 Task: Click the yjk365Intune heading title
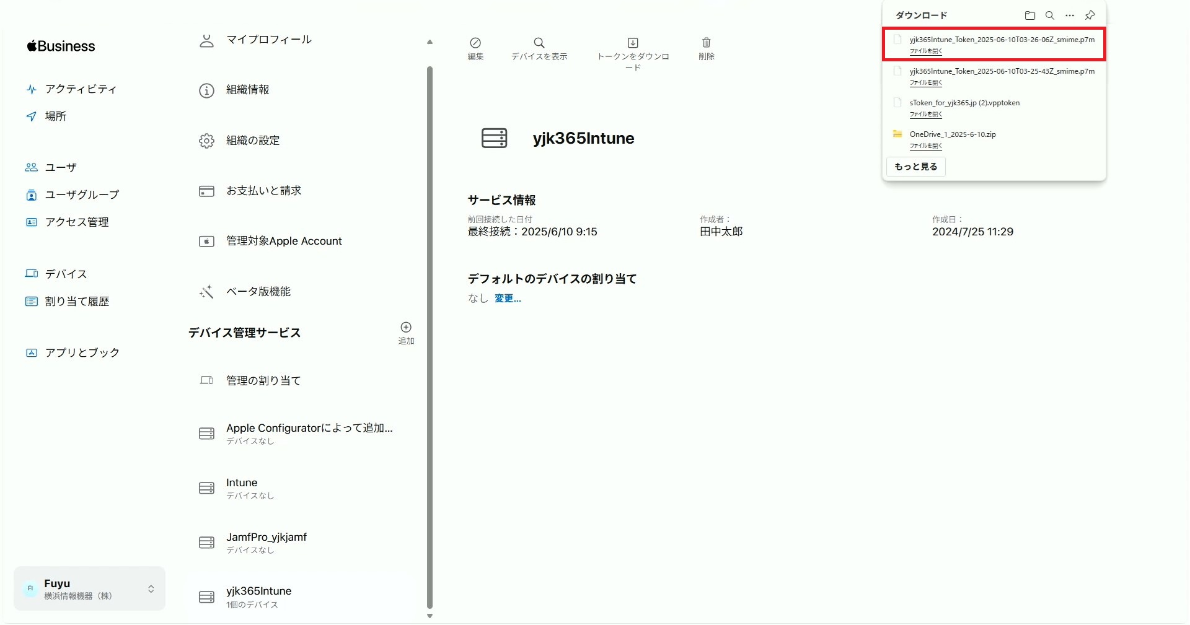click(583, 138)
